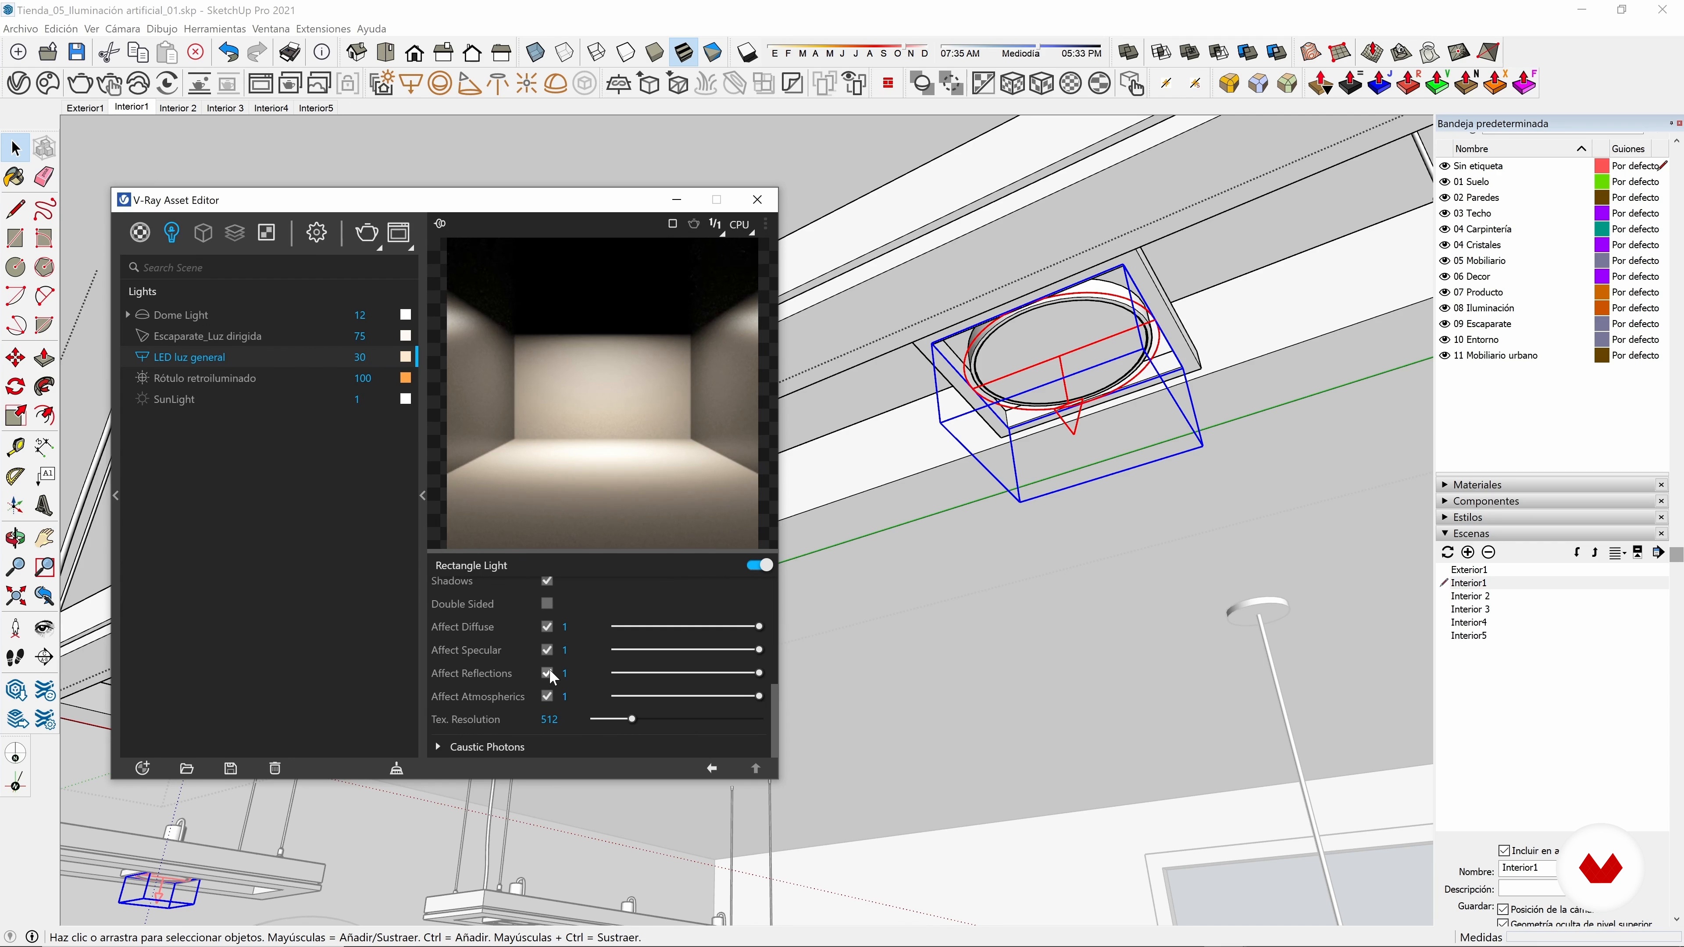
Task: Select the Paint Bucket tool
Action: 15,177
